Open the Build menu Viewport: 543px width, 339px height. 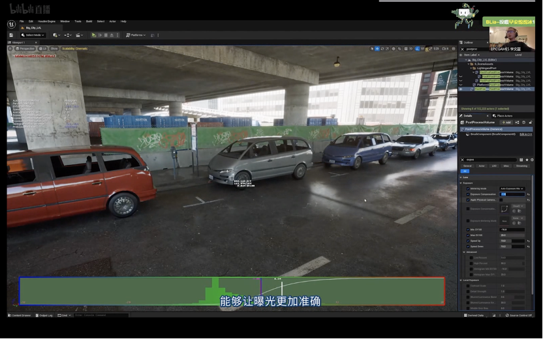tap(89, 22)
